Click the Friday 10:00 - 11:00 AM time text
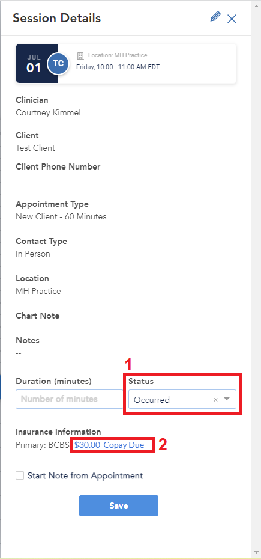Screen dimensions: 261x559 [118, 67]
